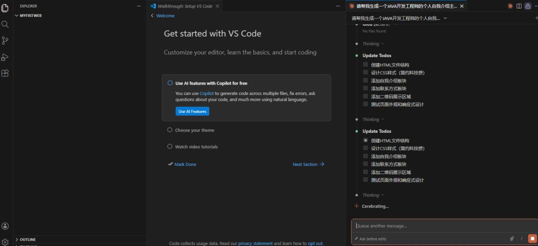Open the Search view icon
The height and width of the screenshot is (246, 538).
pos(5,24)
